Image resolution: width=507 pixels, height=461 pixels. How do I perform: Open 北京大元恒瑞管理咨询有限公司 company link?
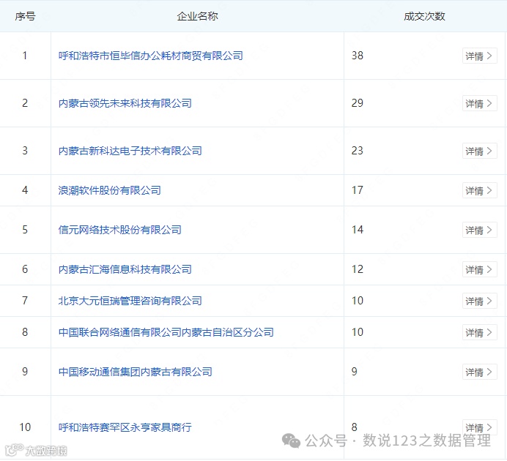coord(130,301)
